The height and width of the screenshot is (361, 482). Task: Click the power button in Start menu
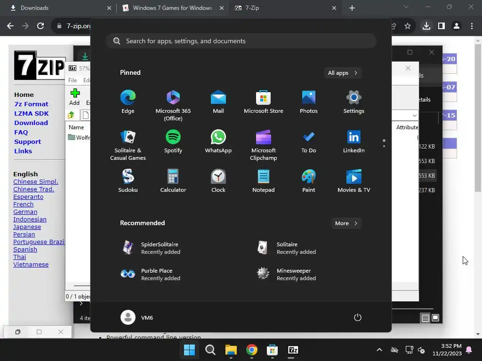coord(358,317)
